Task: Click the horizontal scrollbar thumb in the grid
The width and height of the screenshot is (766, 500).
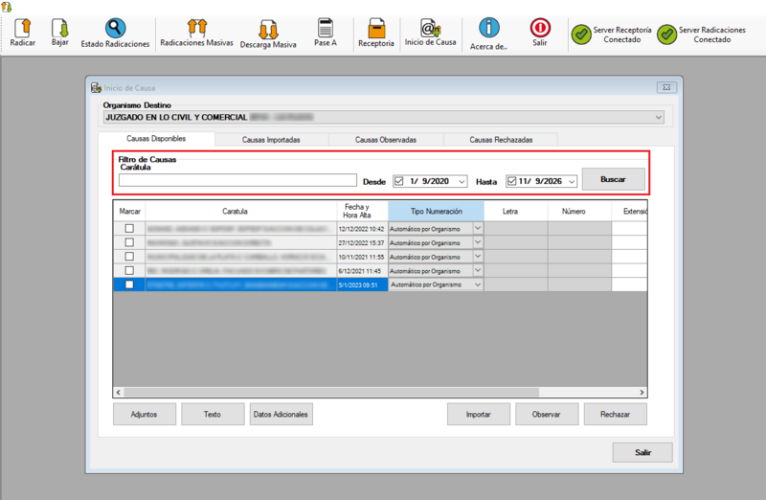Action: click(331, 393)
